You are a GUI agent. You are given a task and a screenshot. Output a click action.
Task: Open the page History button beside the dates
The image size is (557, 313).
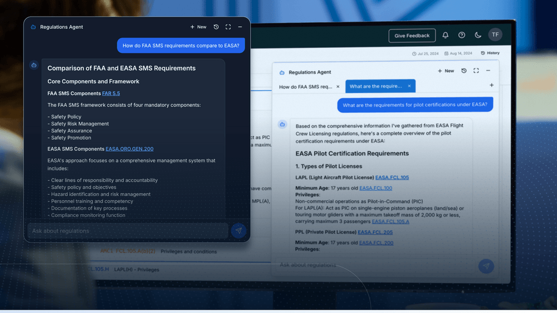click(x=490, y=53)
